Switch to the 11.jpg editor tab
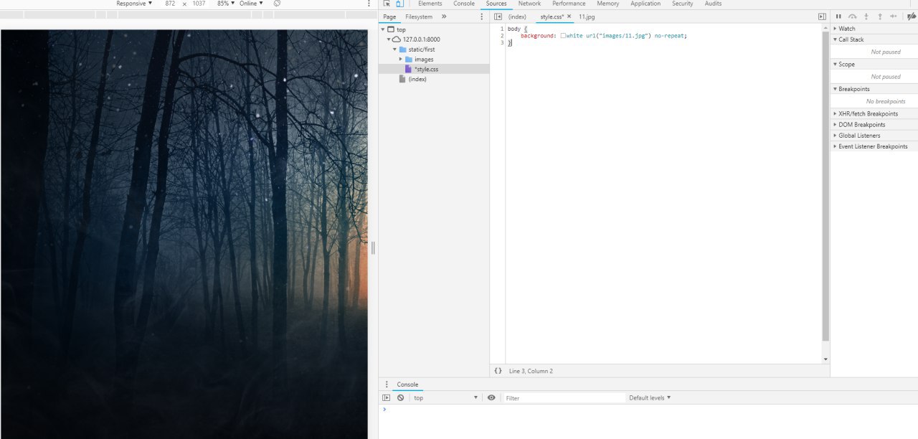 pyautogui.click(x=587, y=16)
